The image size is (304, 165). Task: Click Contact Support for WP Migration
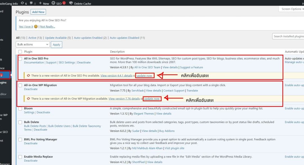[x=174, y=90]
